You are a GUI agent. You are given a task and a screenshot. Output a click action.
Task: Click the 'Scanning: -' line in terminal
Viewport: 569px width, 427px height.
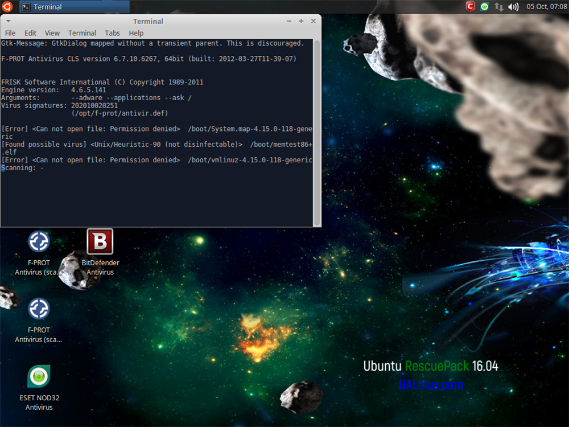pyautogui.click(x=22, y=168)
